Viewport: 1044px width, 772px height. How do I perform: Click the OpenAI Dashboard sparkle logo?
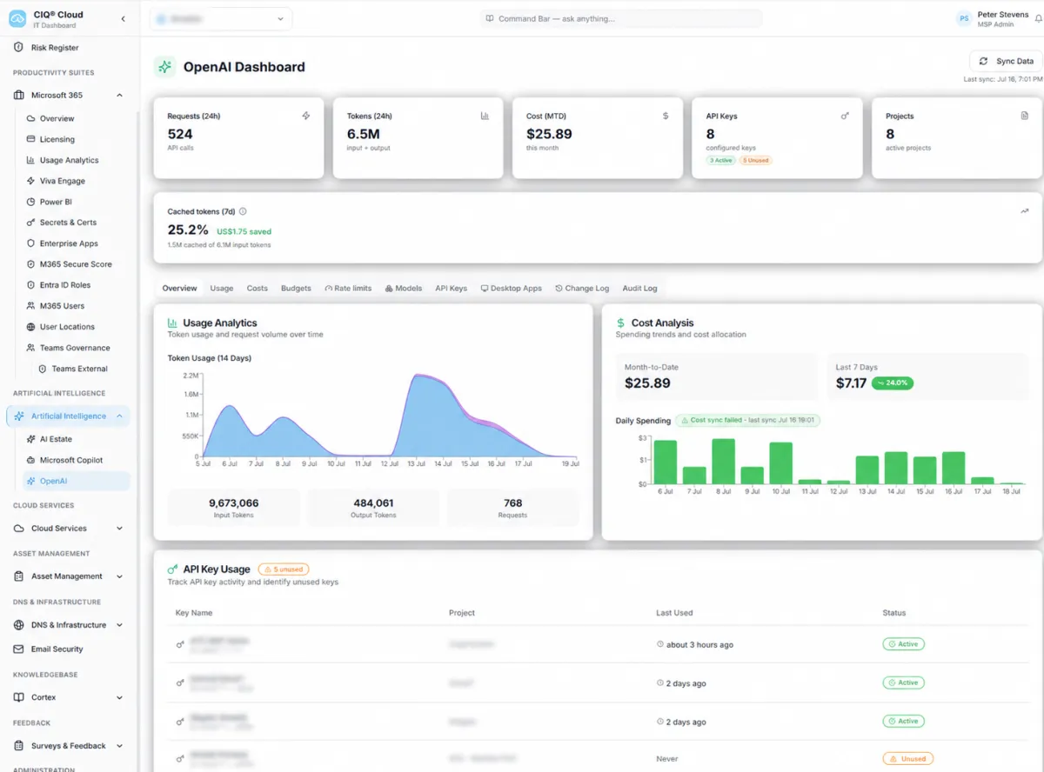(164, 67)
